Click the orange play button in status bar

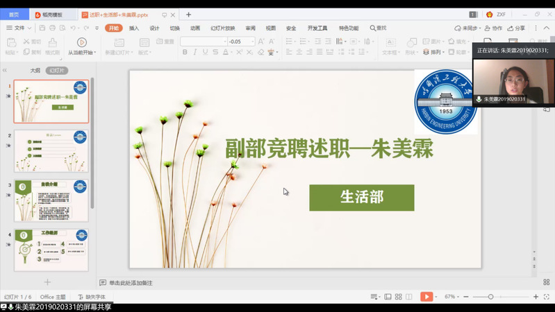point(426,297)
